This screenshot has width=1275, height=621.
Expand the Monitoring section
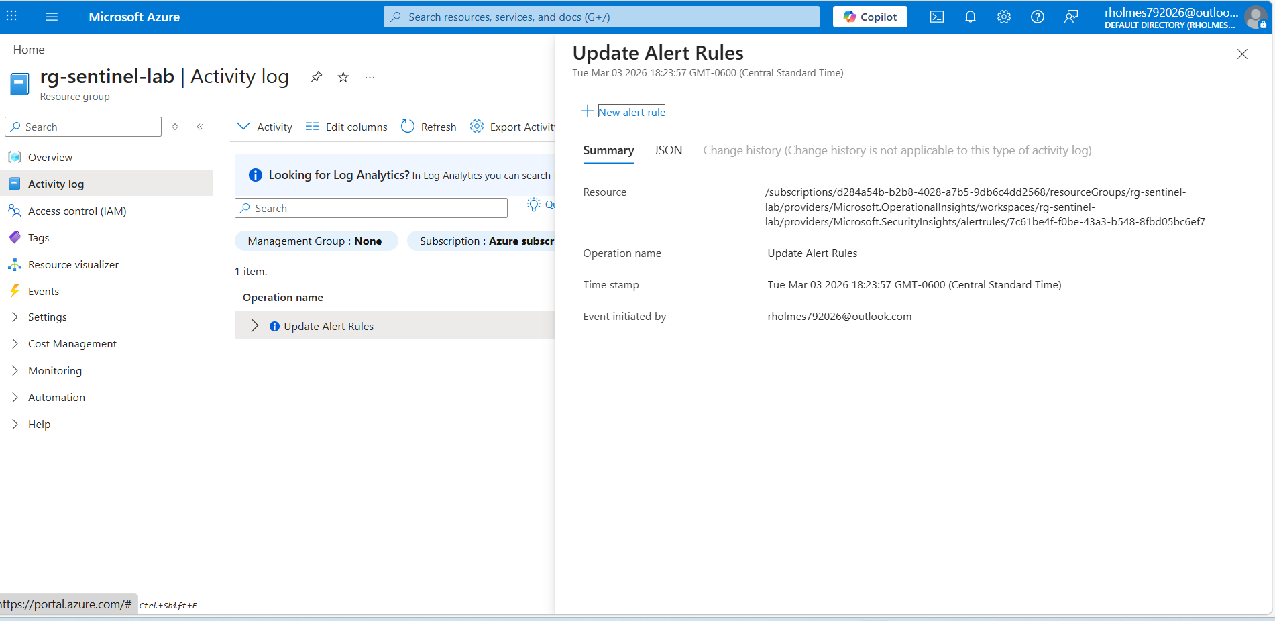point(15,371)
